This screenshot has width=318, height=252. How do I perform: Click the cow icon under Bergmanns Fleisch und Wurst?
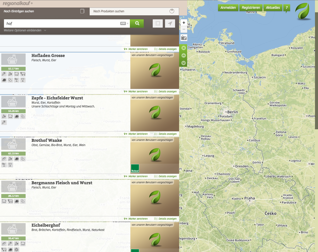(x=10, y=201)
